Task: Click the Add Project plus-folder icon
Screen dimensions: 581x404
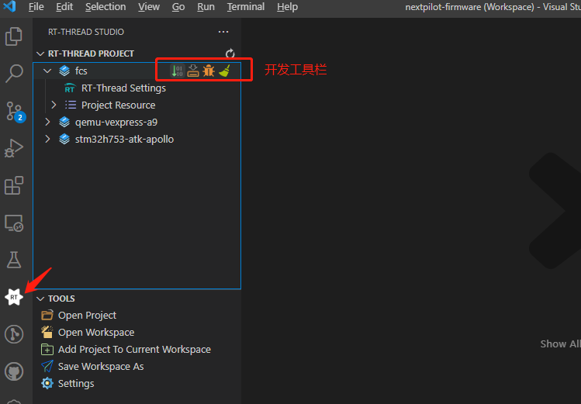Action: point(47,349)
